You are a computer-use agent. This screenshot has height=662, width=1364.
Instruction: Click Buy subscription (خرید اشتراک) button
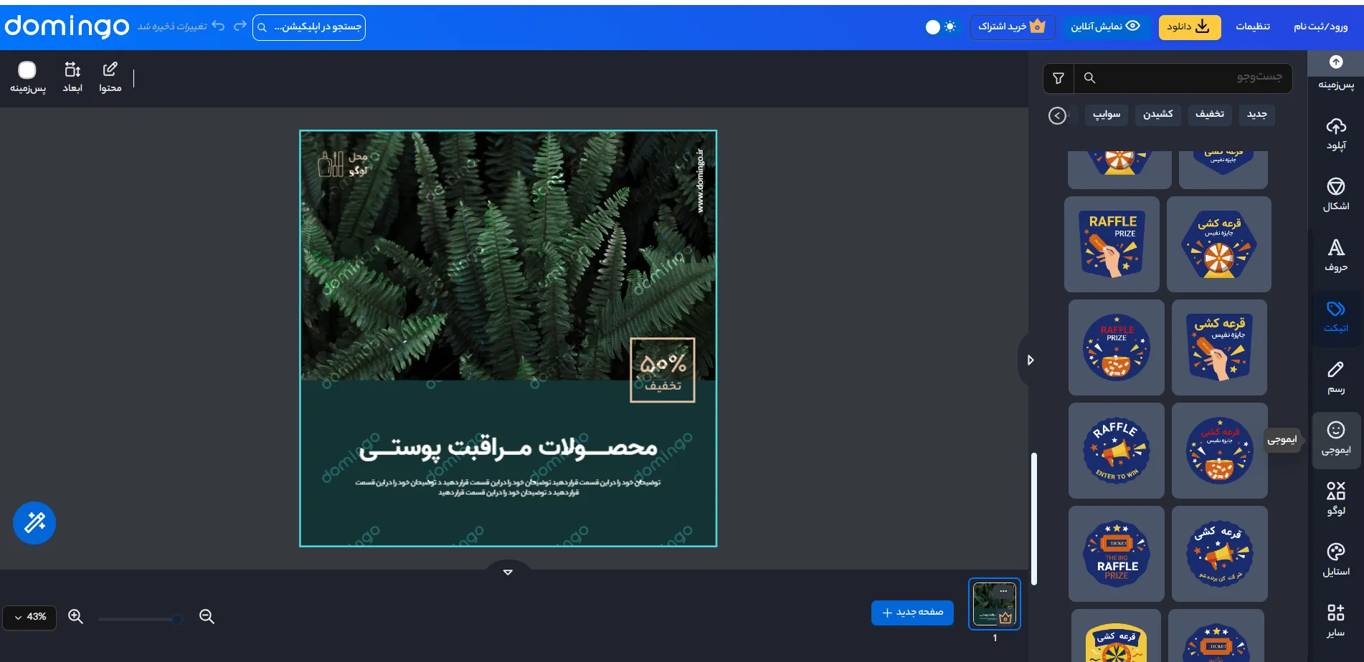coord(1012,27)
